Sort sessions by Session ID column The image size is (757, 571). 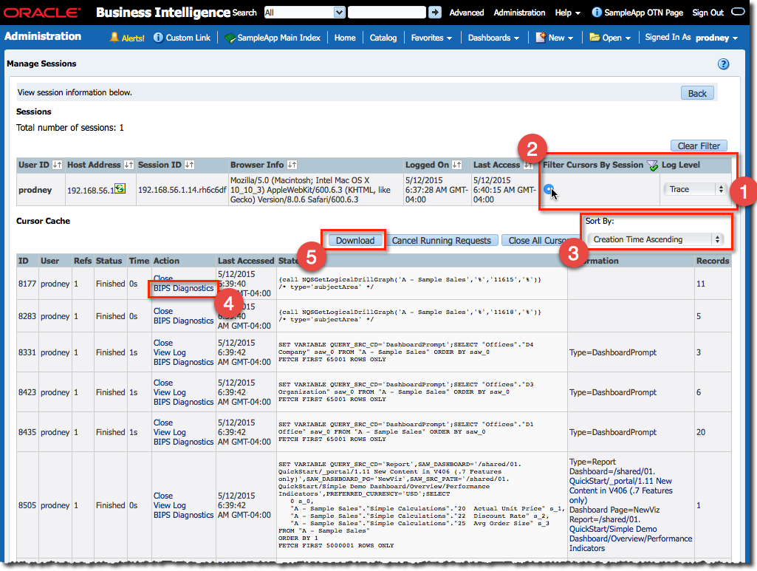point(190,165)
